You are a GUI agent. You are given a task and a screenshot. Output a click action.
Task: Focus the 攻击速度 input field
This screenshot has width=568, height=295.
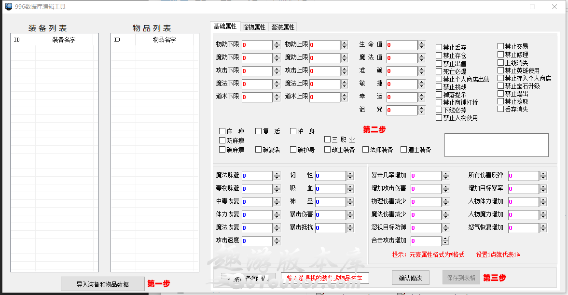point(257,241)
